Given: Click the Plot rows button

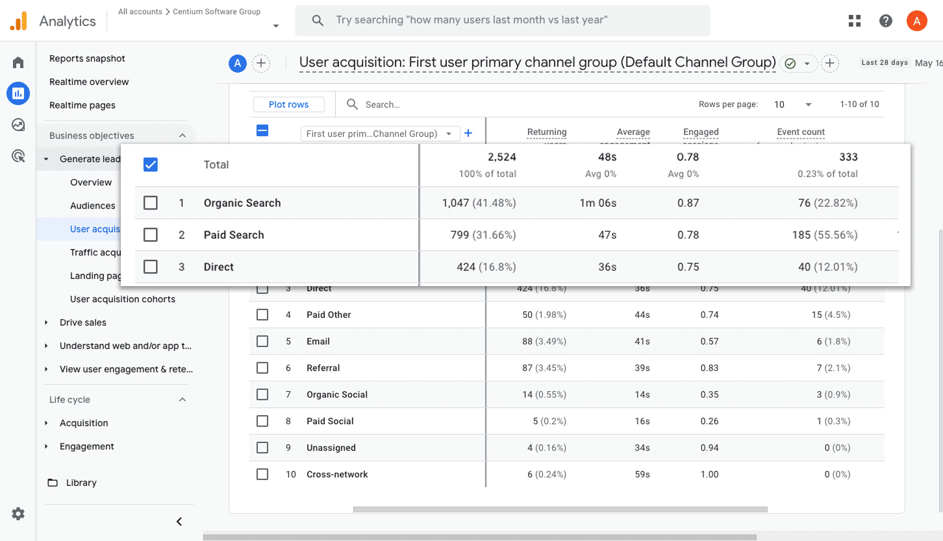Looking at the screenshot, I should (x=289, y=104).
